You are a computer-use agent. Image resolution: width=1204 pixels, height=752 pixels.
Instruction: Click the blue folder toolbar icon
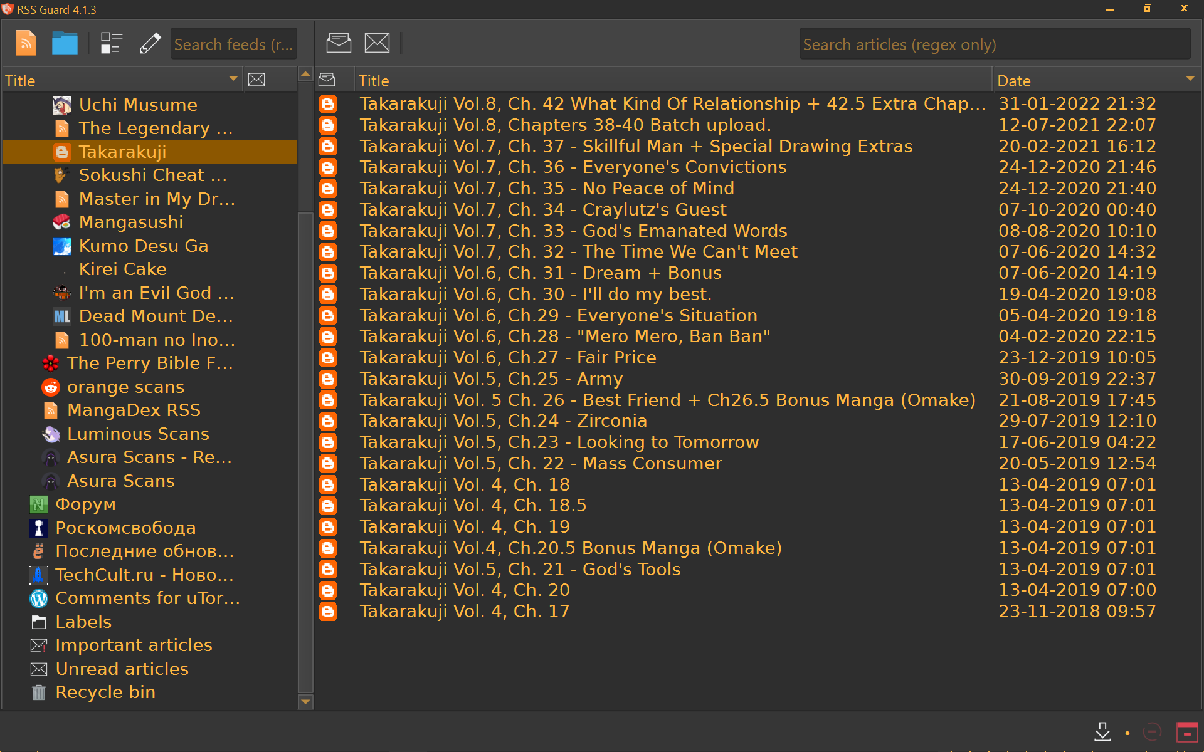pos(65,43)
